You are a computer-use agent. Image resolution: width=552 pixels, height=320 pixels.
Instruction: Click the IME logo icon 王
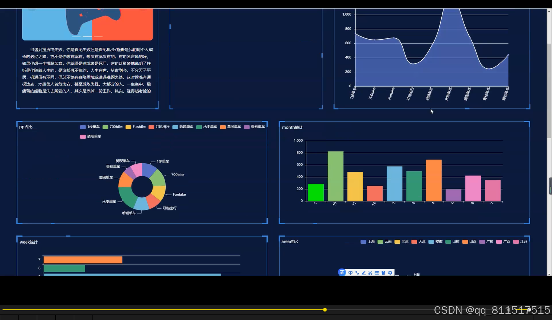(x=342, y=272)
